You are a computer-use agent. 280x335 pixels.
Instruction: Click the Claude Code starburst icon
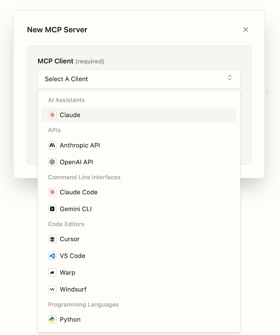52,192
